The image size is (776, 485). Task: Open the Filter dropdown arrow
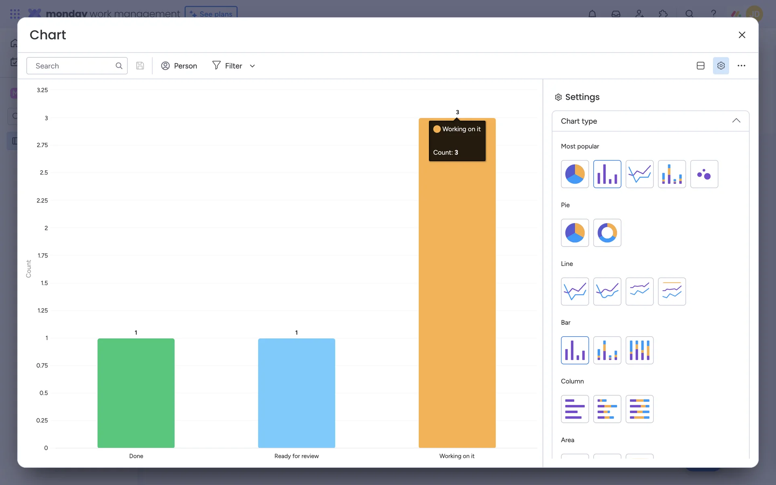point(253,66)
